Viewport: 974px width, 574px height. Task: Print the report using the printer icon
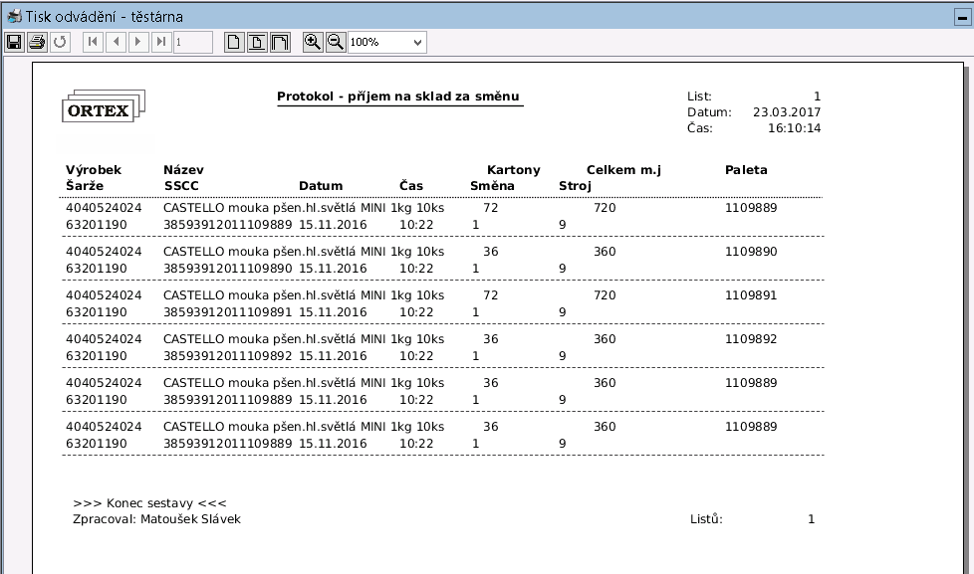(37, 42)
